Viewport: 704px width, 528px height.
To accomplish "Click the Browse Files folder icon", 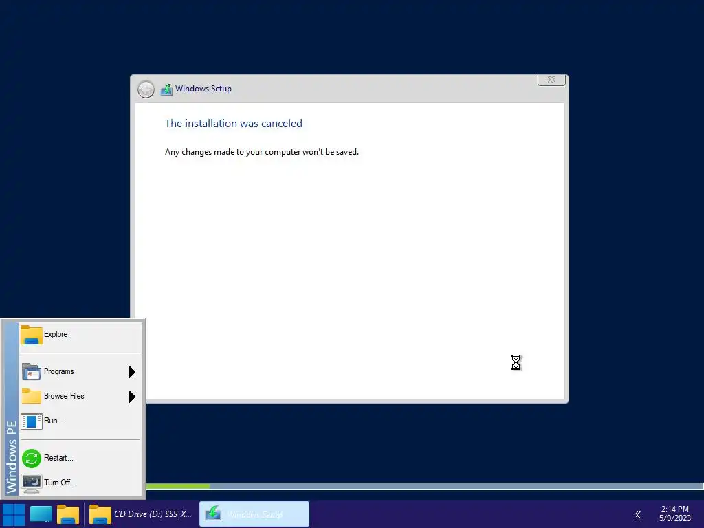I will pyautogui.click(x=32, y=396).
